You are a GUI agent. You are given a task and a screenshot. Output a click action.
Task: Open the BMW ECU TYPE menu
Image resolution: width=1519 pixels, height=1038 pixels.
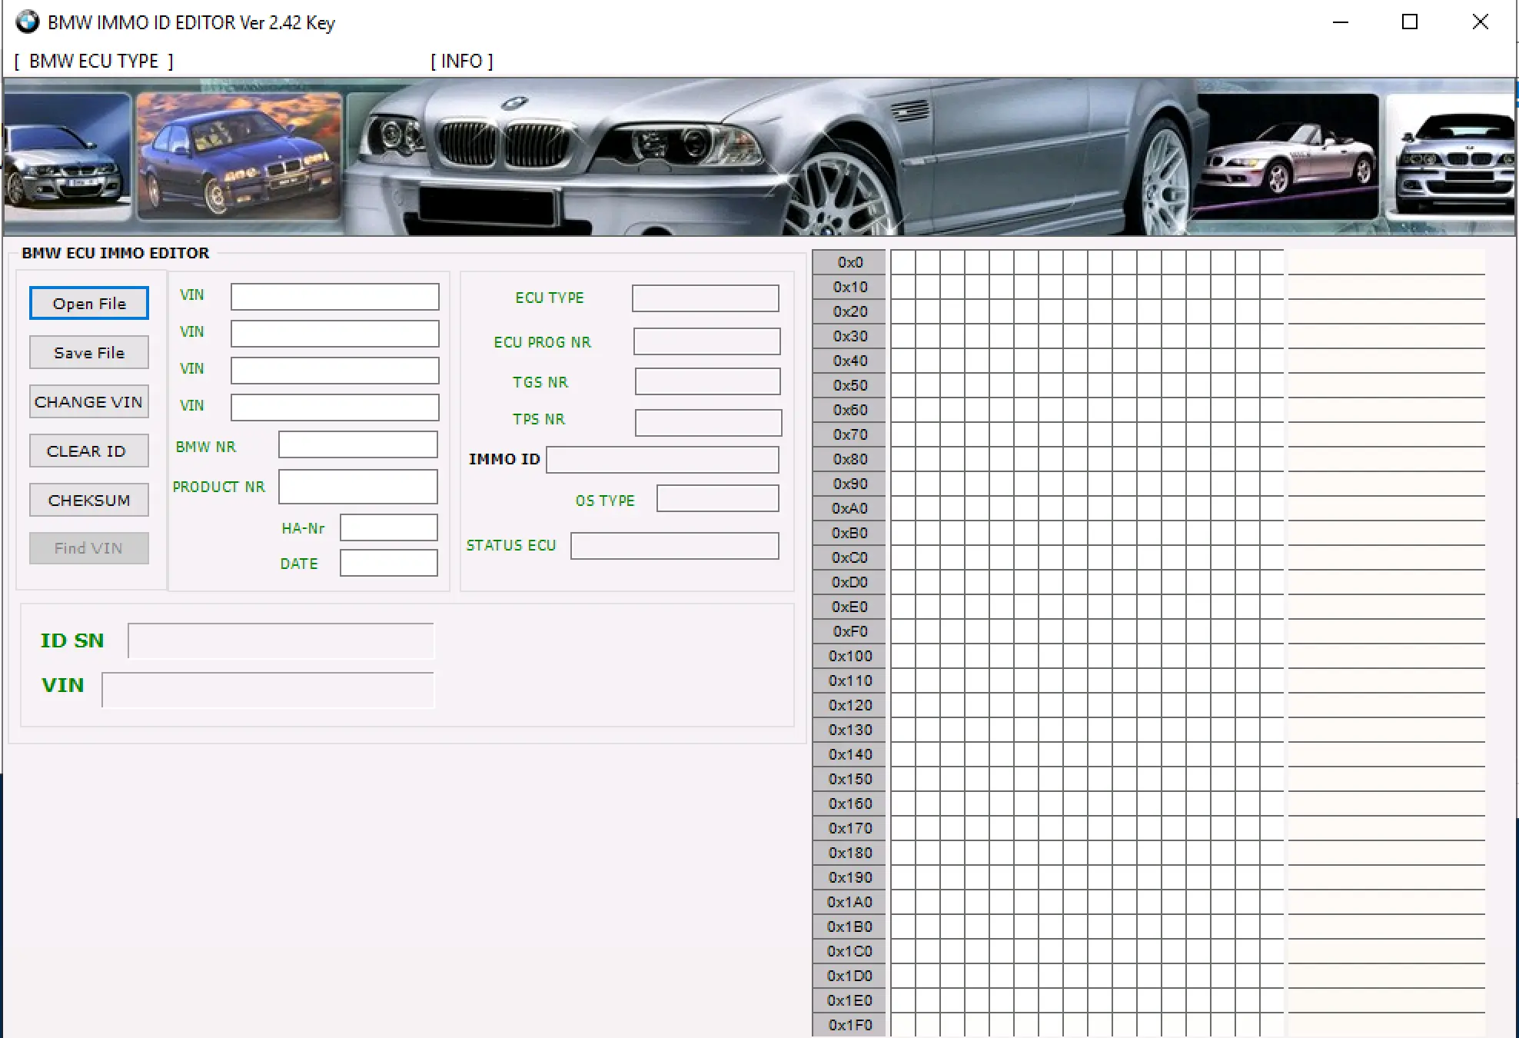tap(91, 61)
